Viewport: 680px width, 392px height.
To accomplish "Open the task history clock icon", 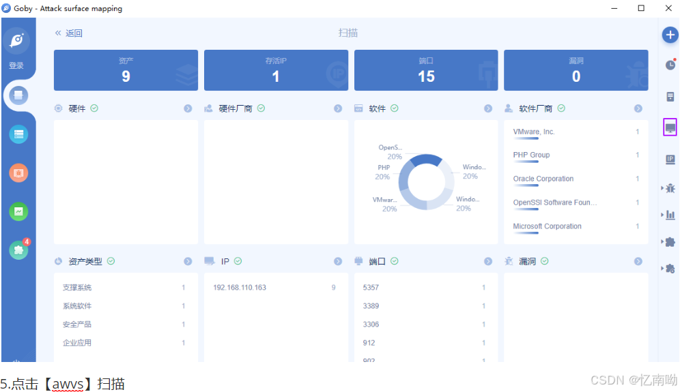I will 670,65.
